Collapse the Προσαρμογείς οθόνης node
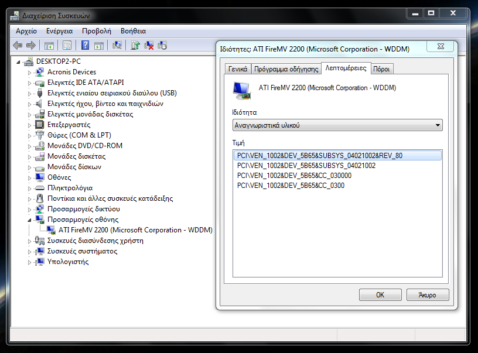The height and width of the screenshot is (353, 478). (29, 220)
